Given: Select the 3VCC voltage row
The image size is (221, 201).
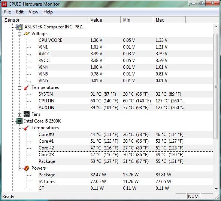Looking at the screenshot, I should [125, 61].
